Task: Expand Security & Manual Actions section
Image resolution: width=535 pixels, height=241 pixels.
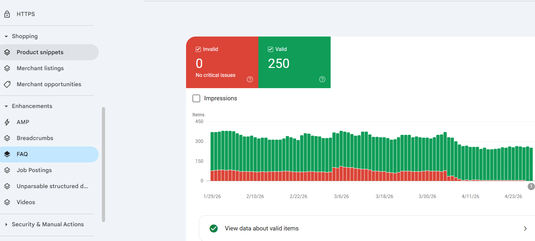Action: point(6,225)
